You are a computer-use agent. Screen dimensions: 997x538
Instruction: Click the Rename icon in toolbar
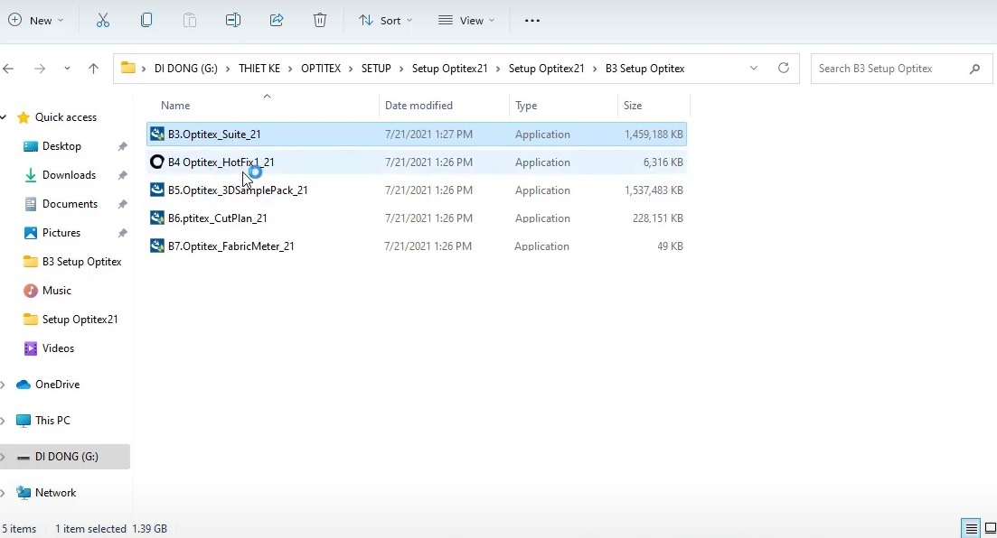[233, 20]
